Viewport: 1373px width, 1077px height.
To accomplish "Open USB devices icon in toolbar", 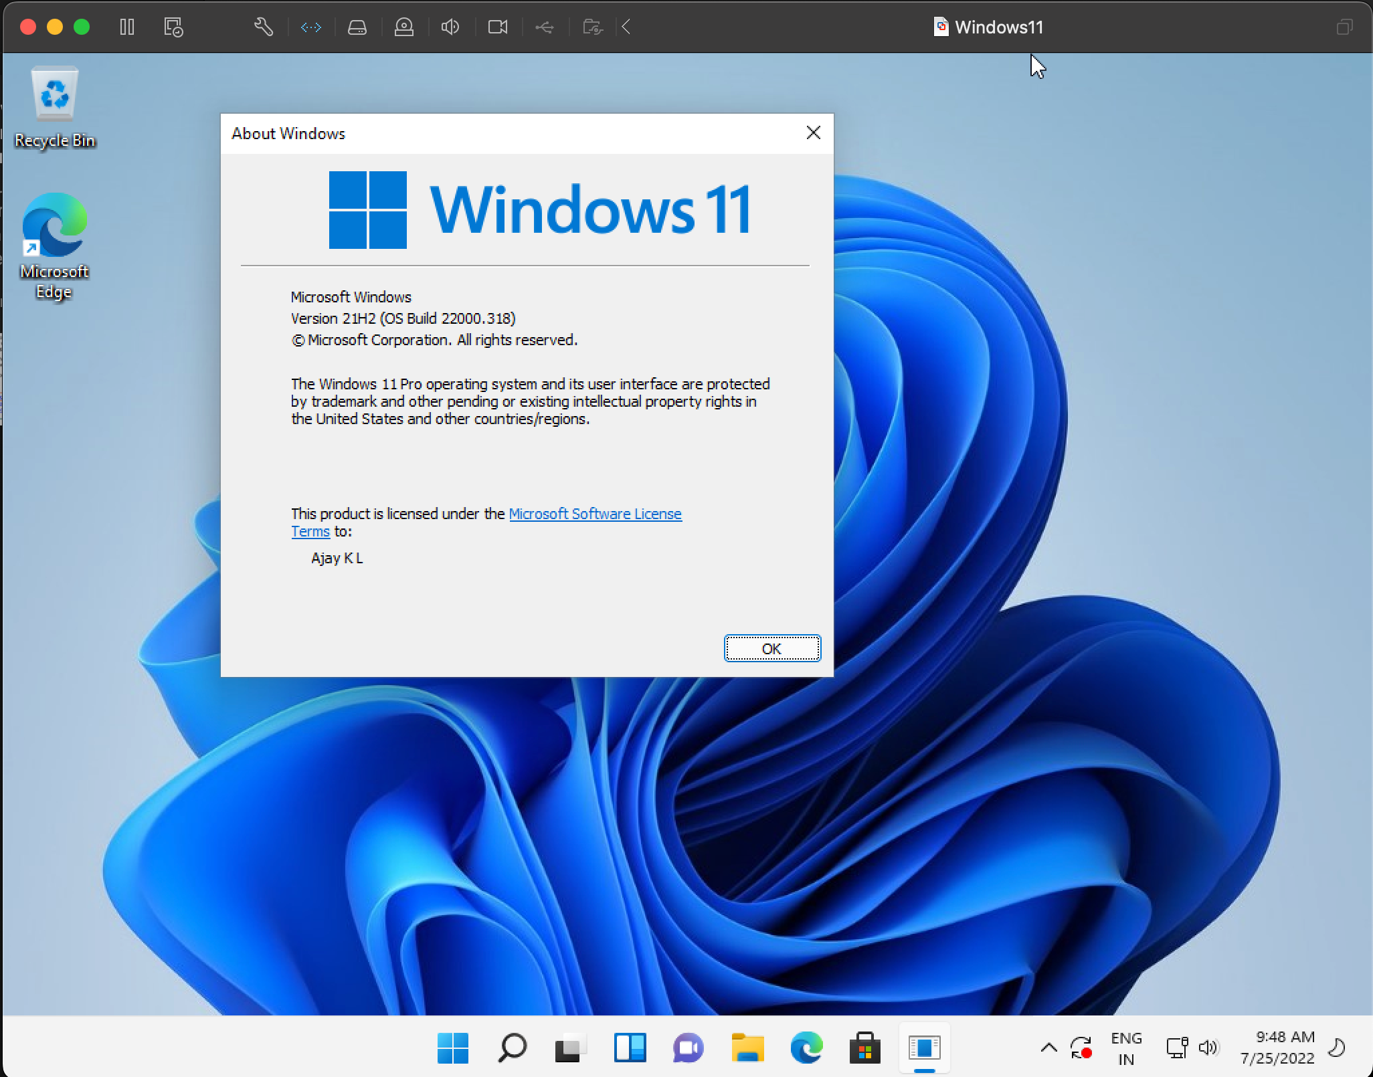I will click(x=545, y=27).
